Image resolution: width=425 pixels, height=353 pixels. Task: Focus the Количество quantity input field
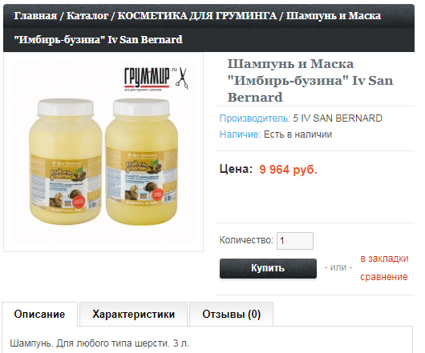tap(295, 241)
